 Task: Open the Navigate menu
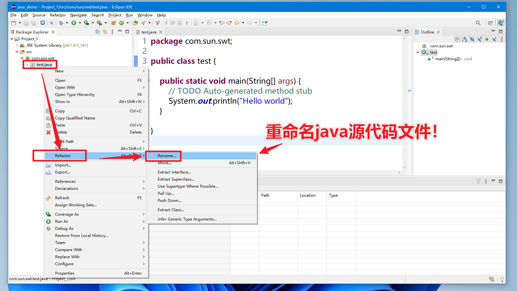click(x=78, y=15)
